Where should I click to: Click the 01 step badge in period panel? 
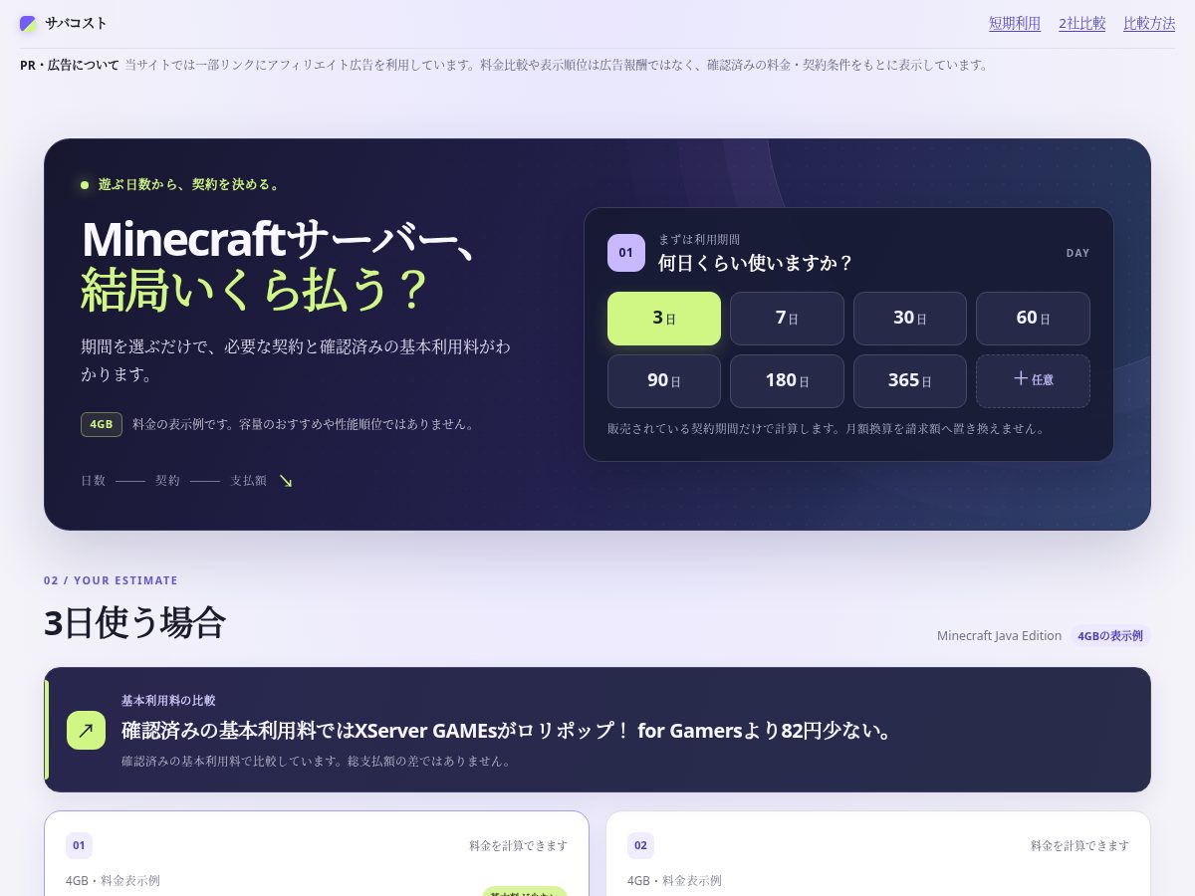pos(626,253)
